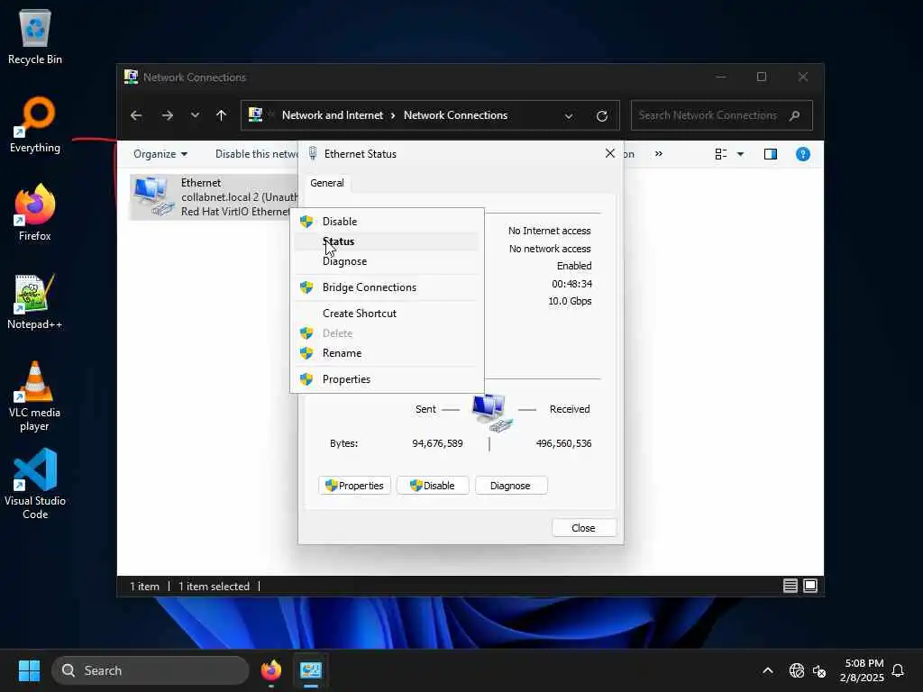The width and height of the screenshot is (923, 692).
Task: Open Firefox from the taskbar
Action: [270, 670]
